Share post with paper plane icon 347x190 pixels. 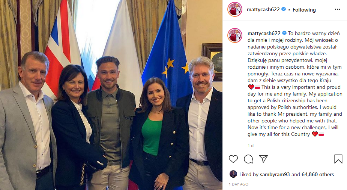[x=263, y=159]
